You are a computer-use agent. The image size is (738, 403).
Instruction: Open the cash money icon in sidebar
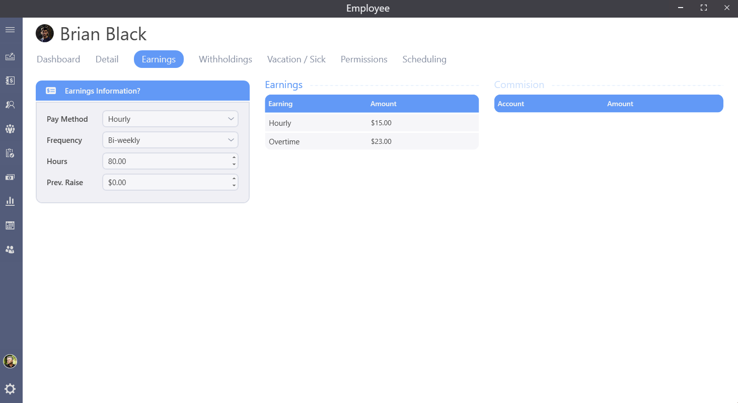click(10, 177)
